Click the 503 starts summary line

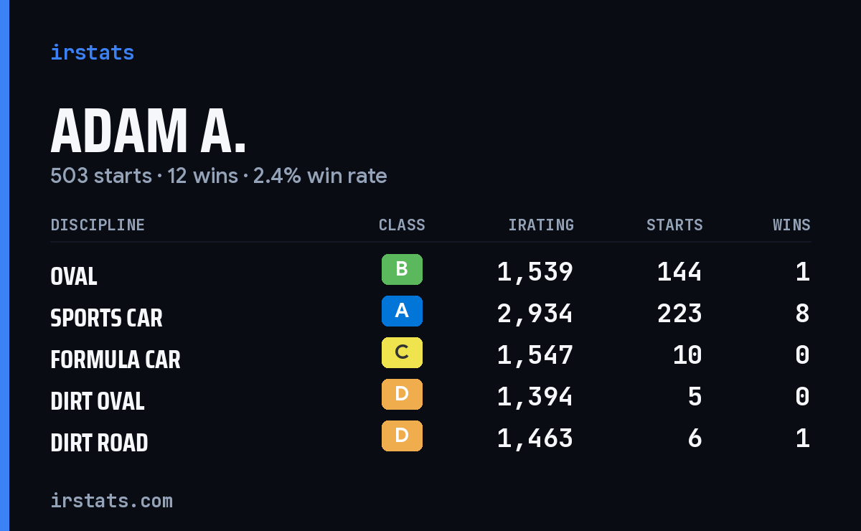pos(219,176)
